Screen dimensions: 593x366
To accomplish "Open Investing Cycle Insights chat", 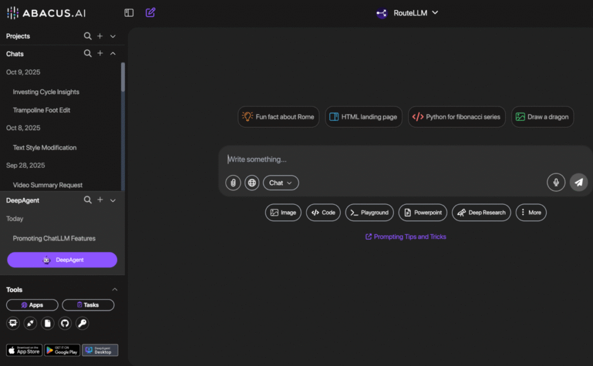I will pos(46,92).
